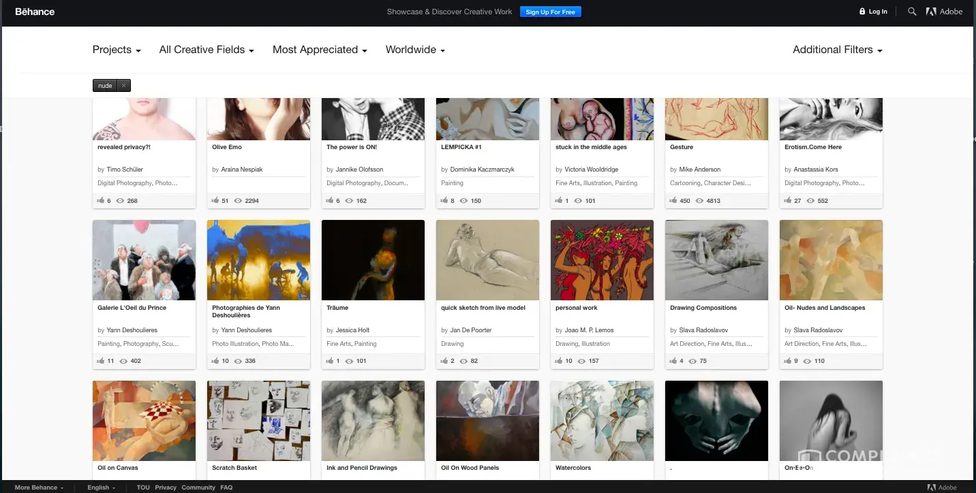Open More Behance footer menu
Viewport: 976px width, 493px height.
[x=39, y=488]
